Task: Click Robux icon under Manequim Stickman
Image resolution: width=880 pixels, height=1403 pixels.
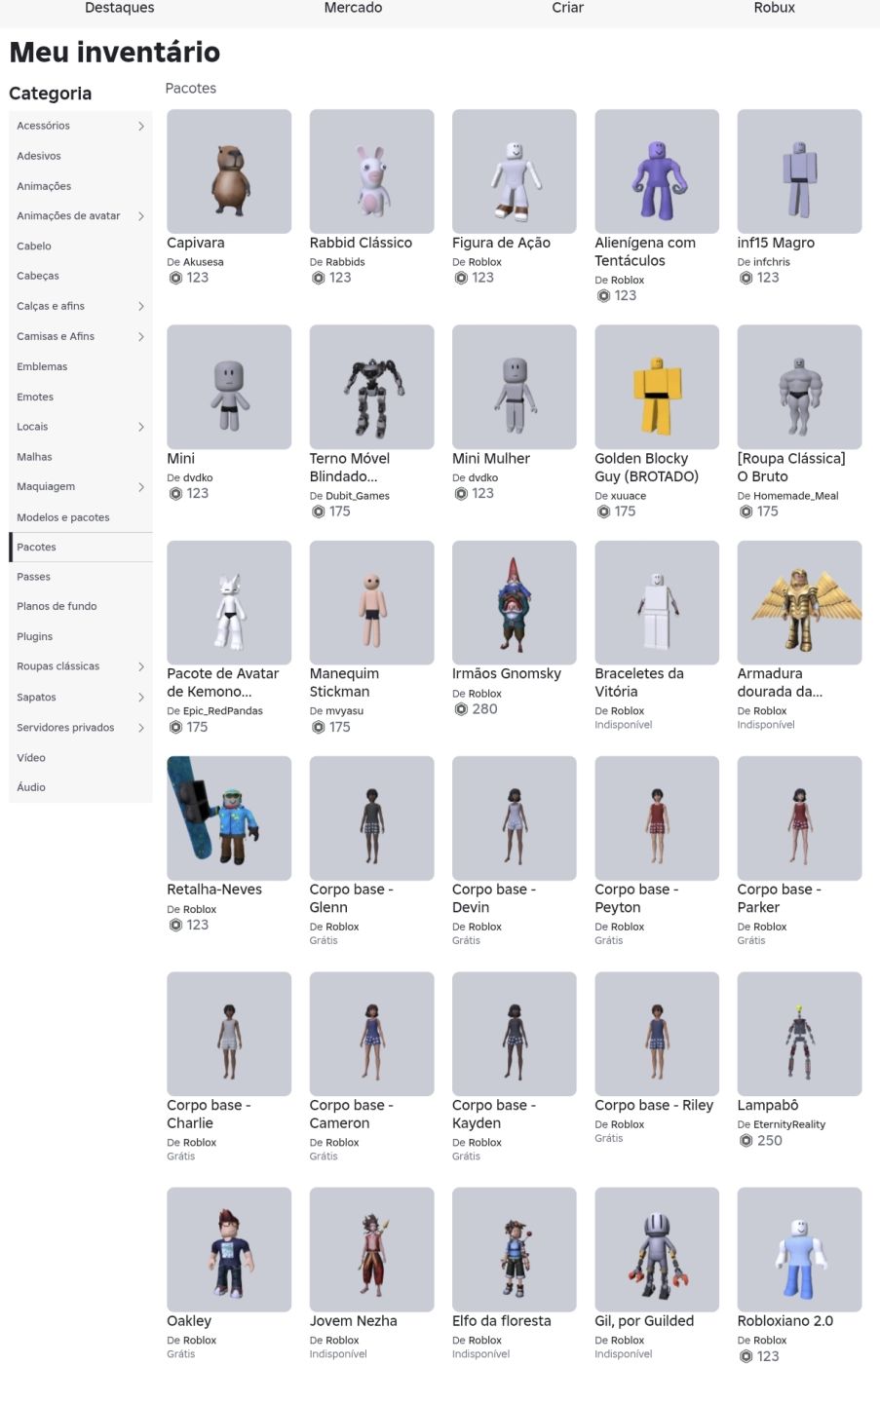Action: click(318, 727)
